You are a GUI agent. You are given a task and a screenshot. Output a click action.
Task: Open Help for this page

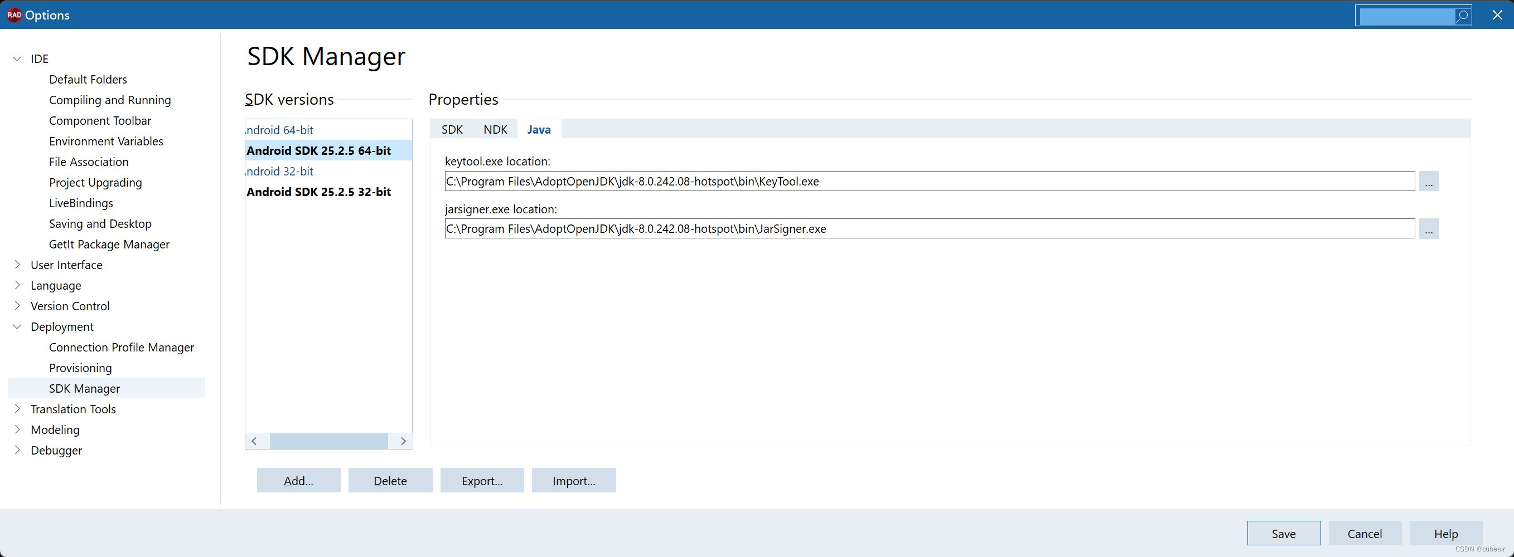(x=1446, y=534)
